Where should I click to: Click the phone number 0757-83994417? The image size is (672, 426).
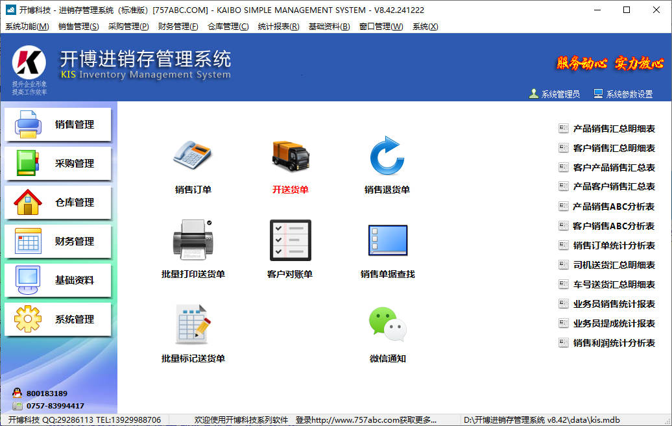(x=55, y=406)
